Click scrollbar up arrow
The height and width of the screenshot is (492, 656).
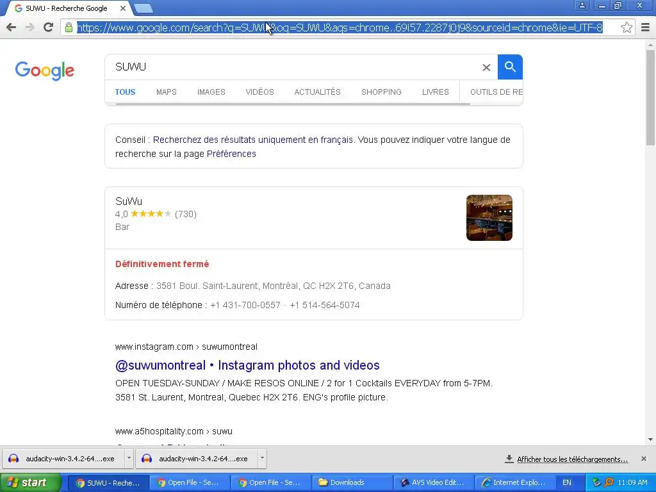click(x=650, y=44)
